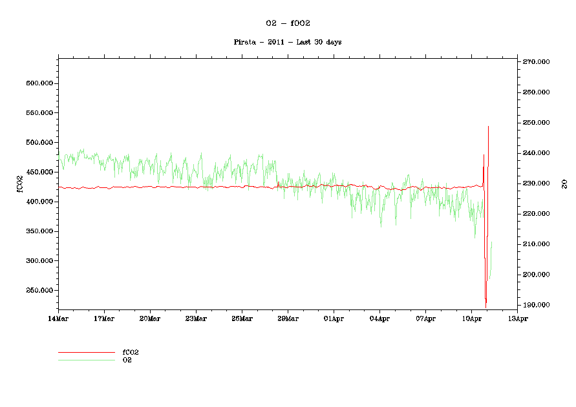Select the fCO2 legend text label

click(x=131, y=353)
